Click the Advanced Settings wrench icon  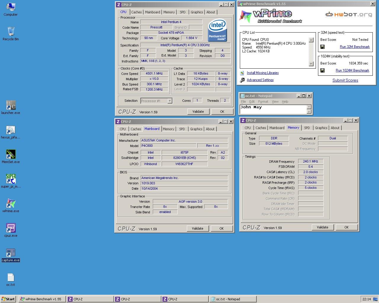pyautogui.click(x=242, y=80)
